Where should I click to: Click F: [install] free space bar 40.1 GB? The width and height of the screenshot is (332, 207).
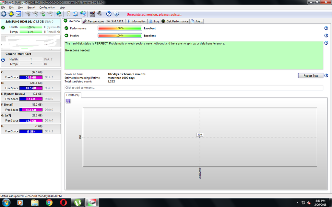pos(31,110)
